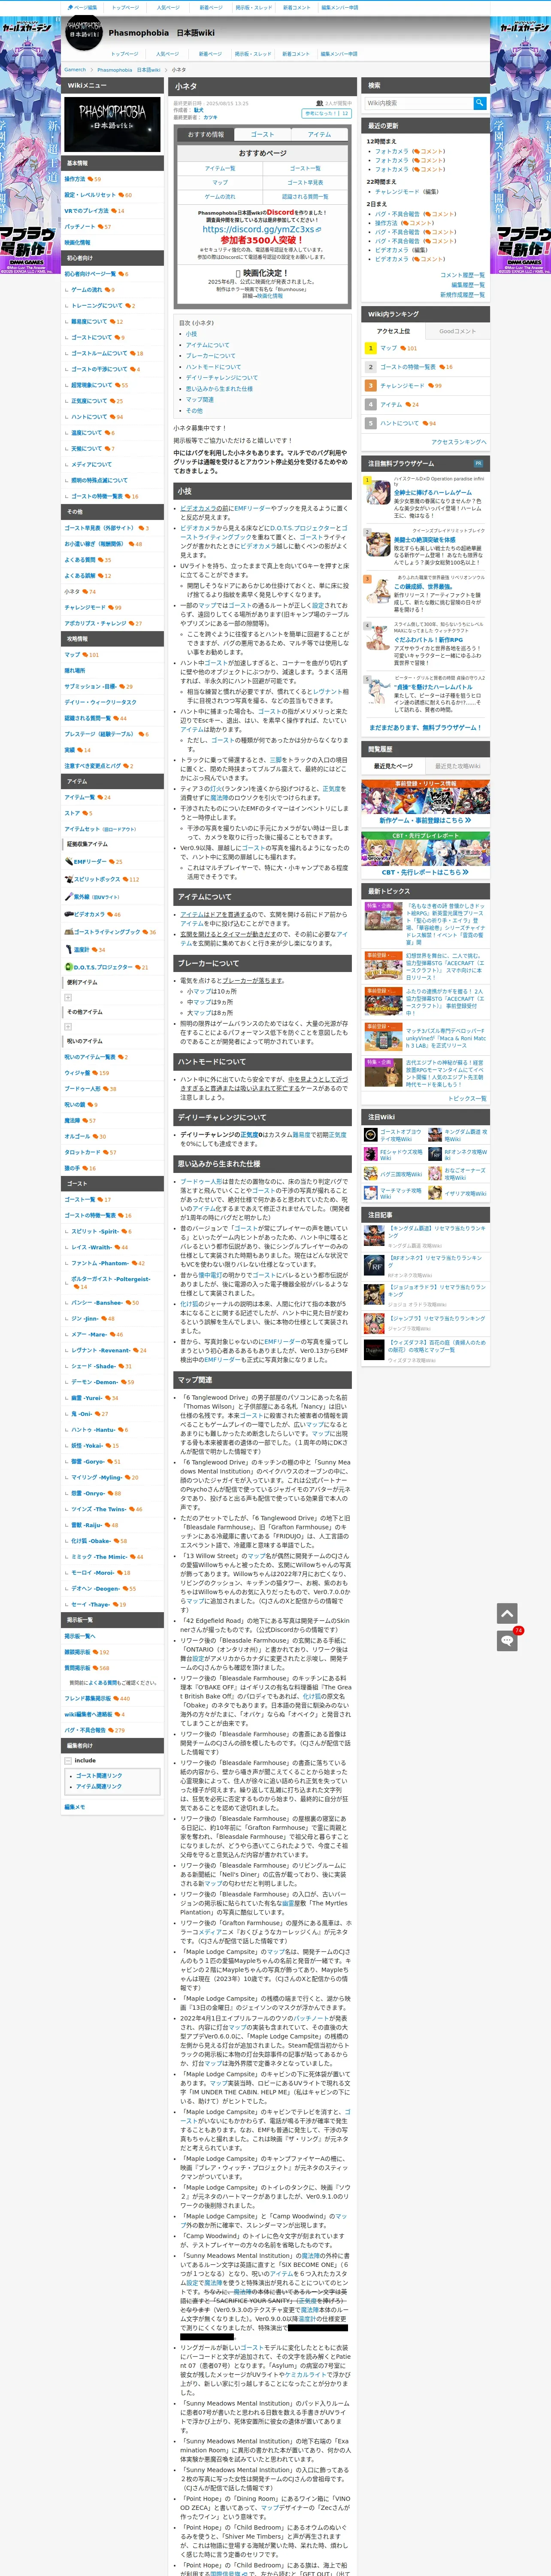
Task: Switch to the Goodコメント ranking tab
Action: (x=457, y=331)
